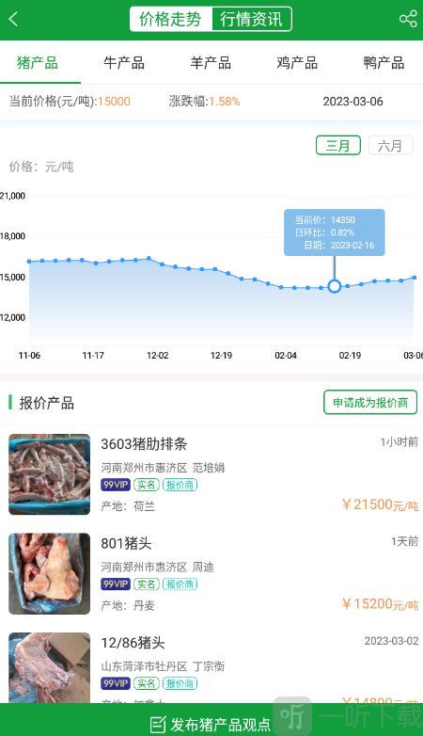423x736 pixels.
Task: Tap the 实名 badge on the 801猪头 listing
Action: [147, 584]
